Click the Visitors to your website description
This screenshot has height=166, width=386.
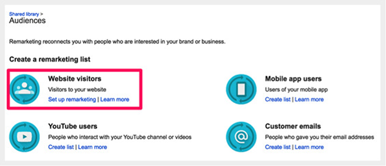tap(77, 89)
